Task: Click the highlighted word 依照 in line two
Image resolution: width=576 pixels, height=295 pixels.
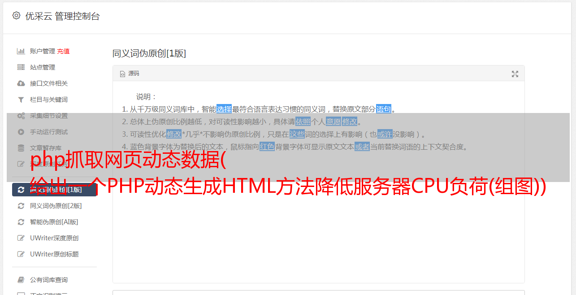Action: [x=303, y=121]
